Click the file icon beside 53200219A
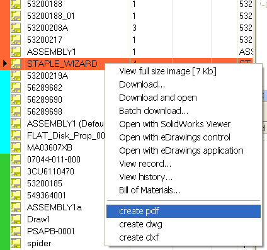The image size is (267, 250). point(16,76)
